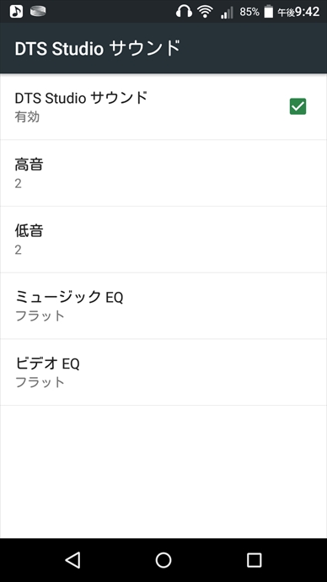Tap the battery icon in status bar

(268, 12)
